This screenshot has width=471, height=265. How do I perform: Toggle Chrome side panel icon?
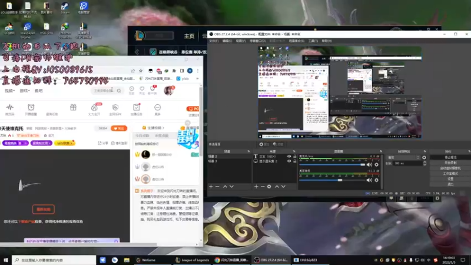[x=182, y=71]
